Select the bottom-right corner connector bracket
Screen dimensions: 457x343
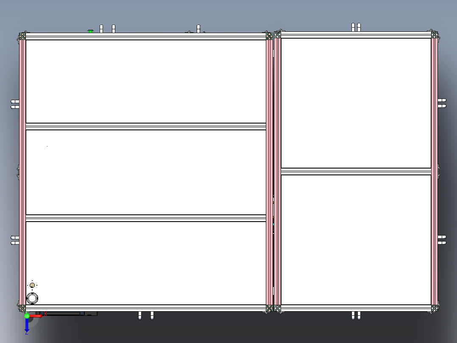(434, 308)
